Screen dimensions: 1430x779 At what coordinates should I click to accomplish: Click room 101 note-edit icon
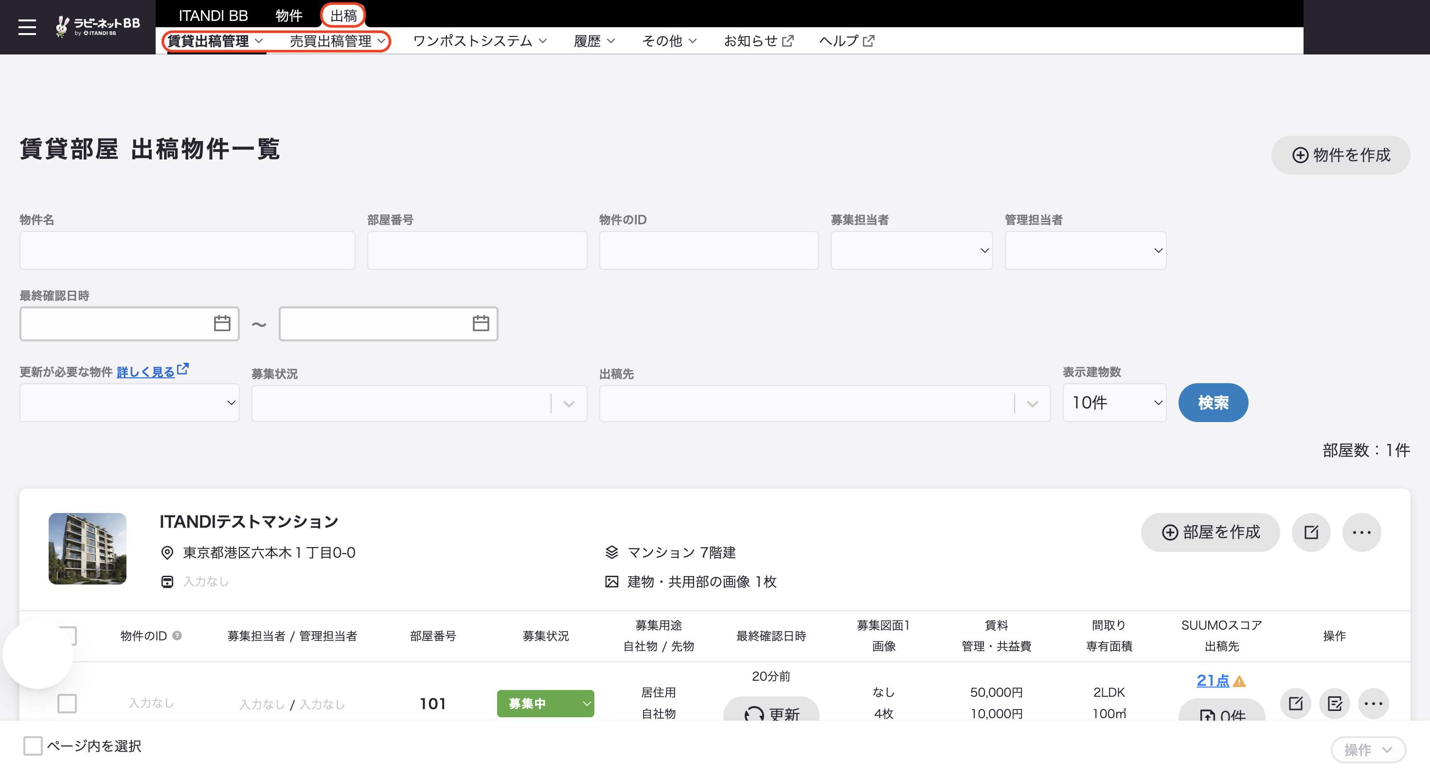1335,704
